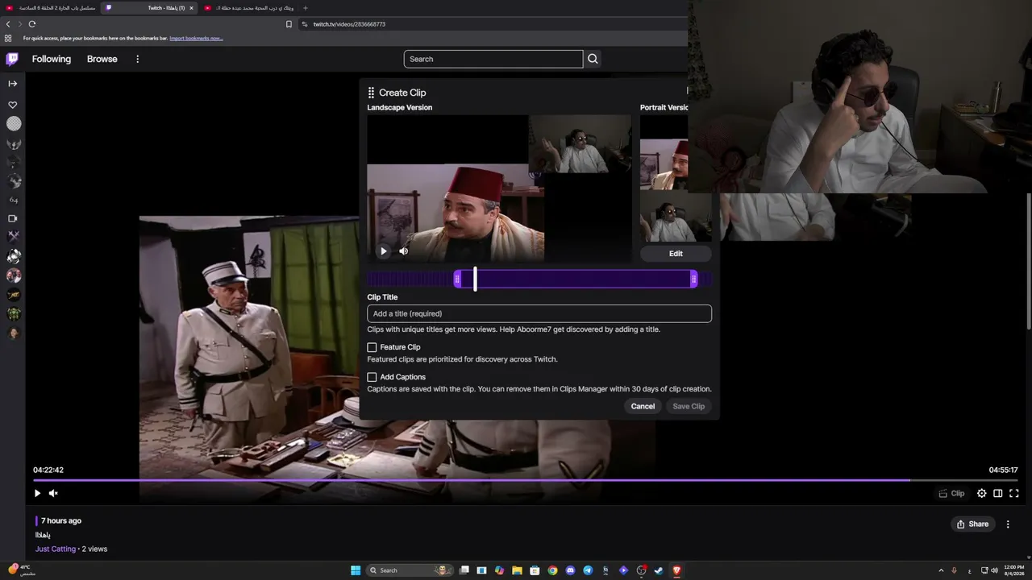Close the Twitch browser tab

coord(191,8)
